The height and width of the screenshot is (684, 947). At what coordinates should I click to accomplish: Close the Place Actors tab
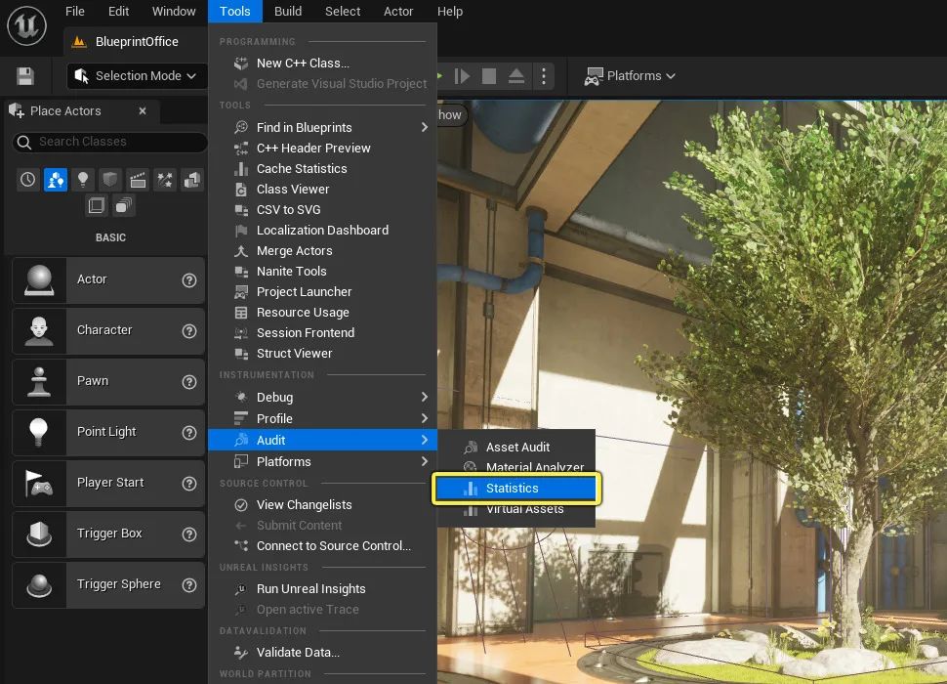pos(143,111)
